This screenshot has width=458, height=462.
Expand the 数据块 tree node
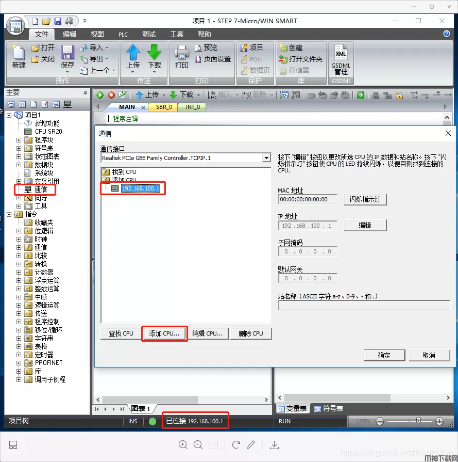(19, 165)
